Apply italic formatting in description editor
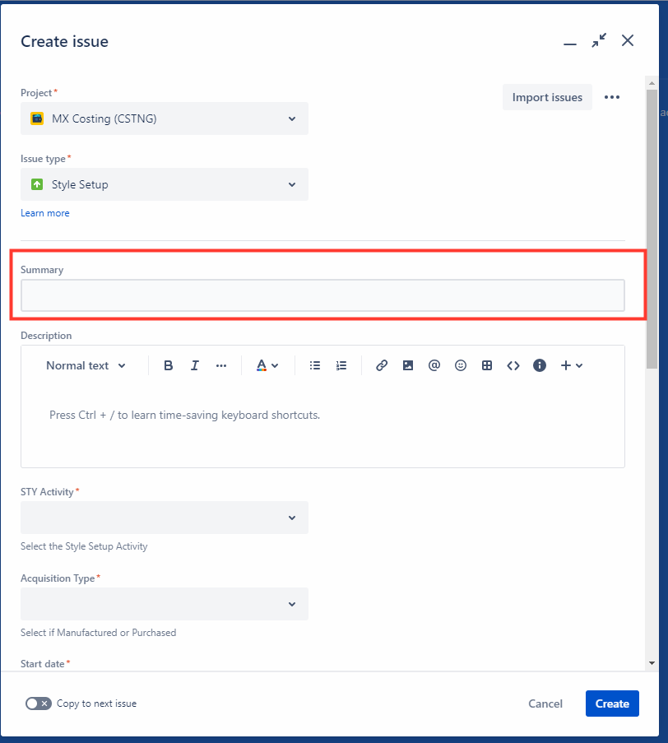This screenshot has width=668, height=743. tap(195, 365)
